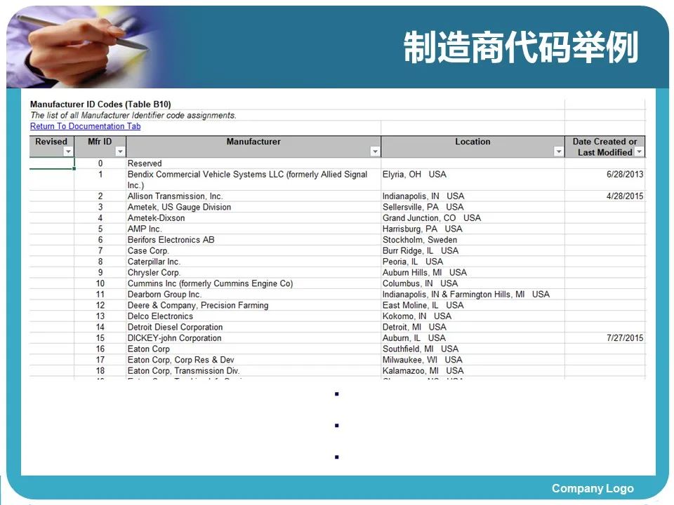Select the Detroit Diesel Corporation cell
This screenshot has height=505, width=674.
pyautogui.click(x=253, y=328)
